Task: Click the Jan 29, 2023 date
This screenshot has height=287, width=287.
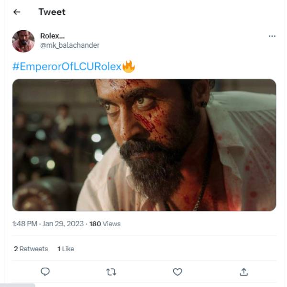Action: click(x=64, y=223)
